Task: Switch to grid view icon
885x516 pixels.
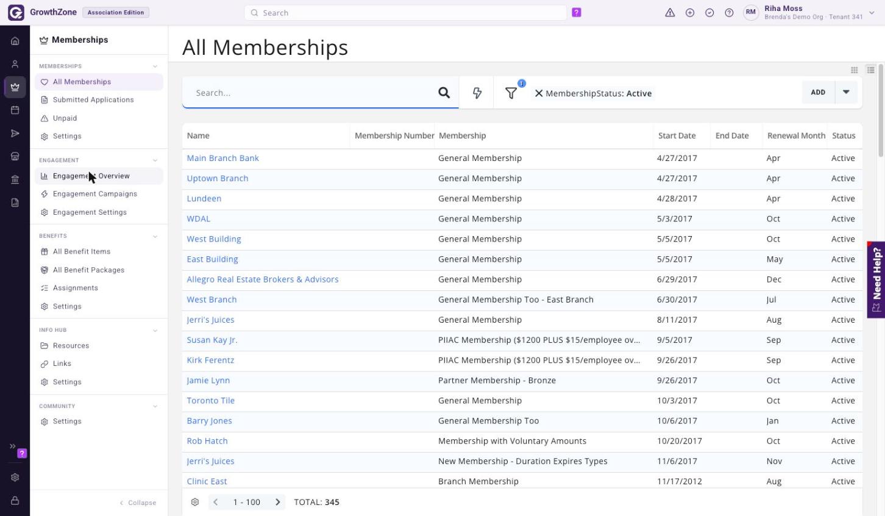Action: 855,70
